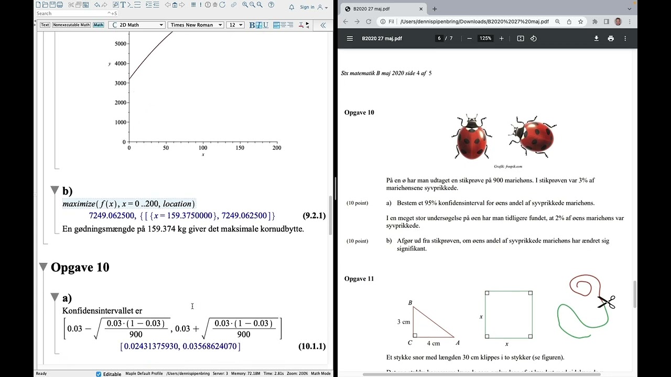Open Chrome extensions puzzle icon
This screenshot has height=377, width=671.
(595, 21)
